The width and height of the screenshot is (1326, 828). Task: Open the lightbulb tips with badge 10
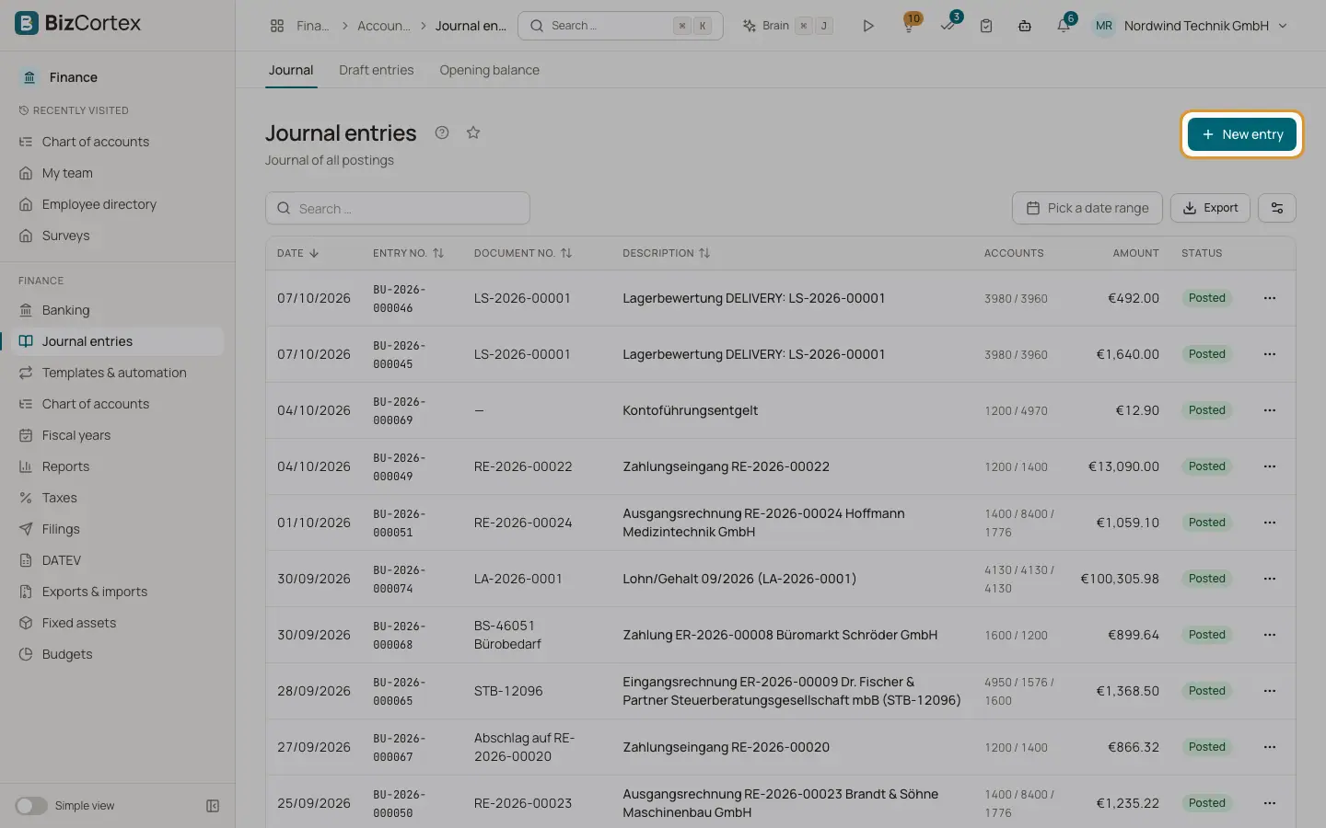click(x=909, y=26)
